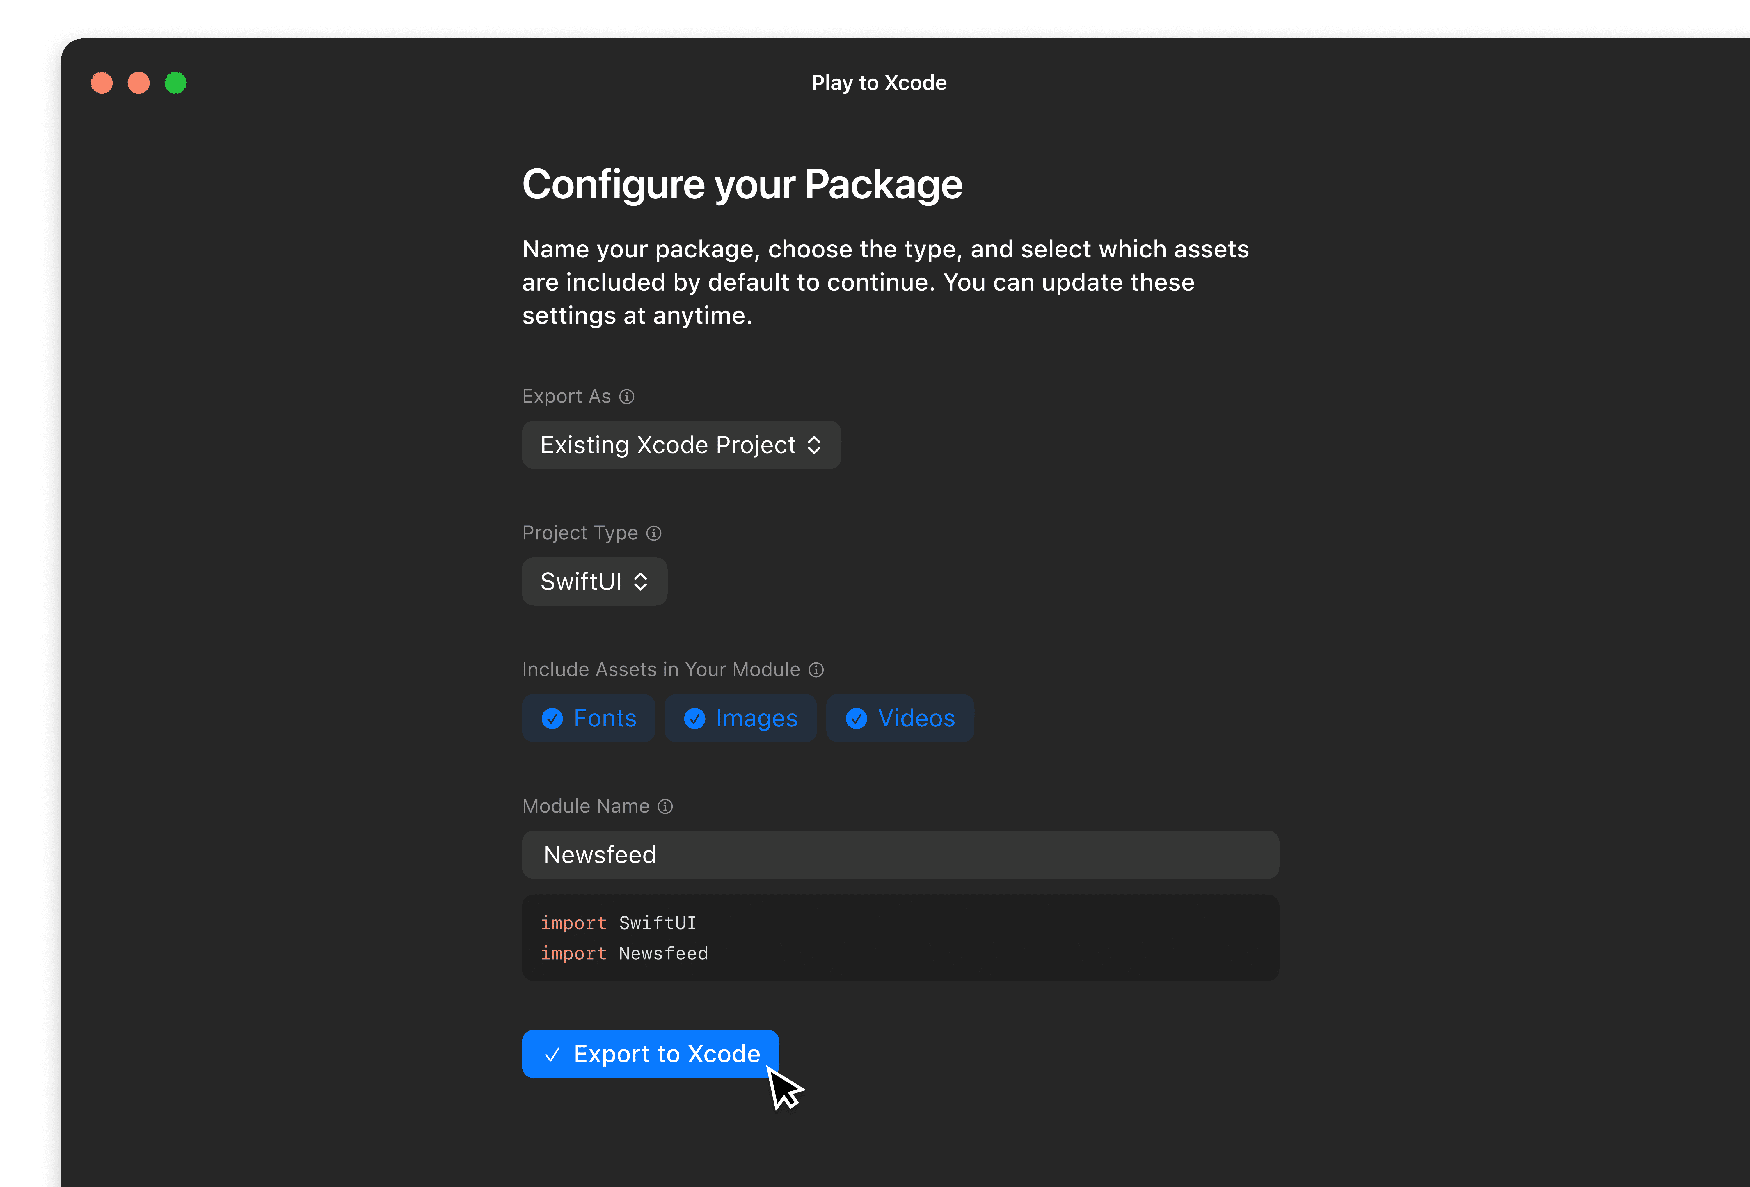Show info for Include Assets in Your Module

click(816, 669)
